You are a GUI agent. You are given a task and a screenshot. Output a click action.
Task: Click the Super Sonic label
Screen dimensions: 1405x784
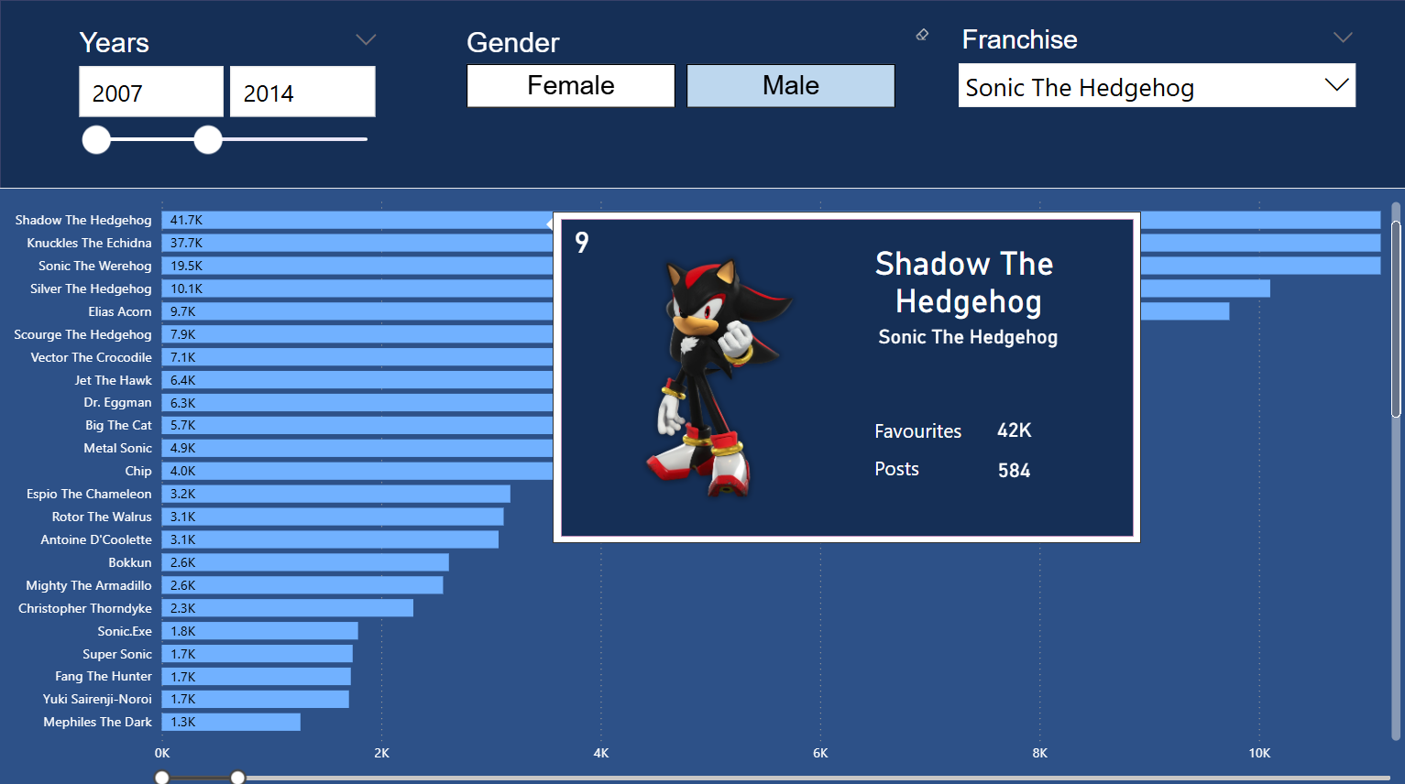click(x=117, y=654)
